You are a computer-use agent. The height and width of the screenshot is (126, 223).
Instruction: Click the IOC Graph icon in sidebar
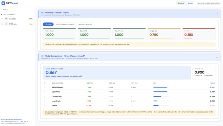pos(6,24)
